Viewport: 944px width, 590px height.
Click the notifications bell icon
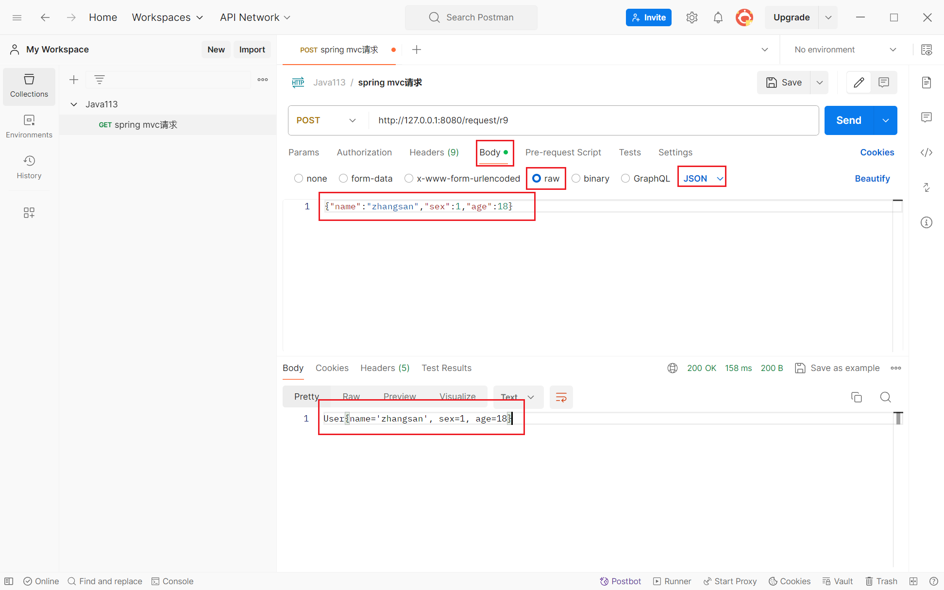[718, 17]
